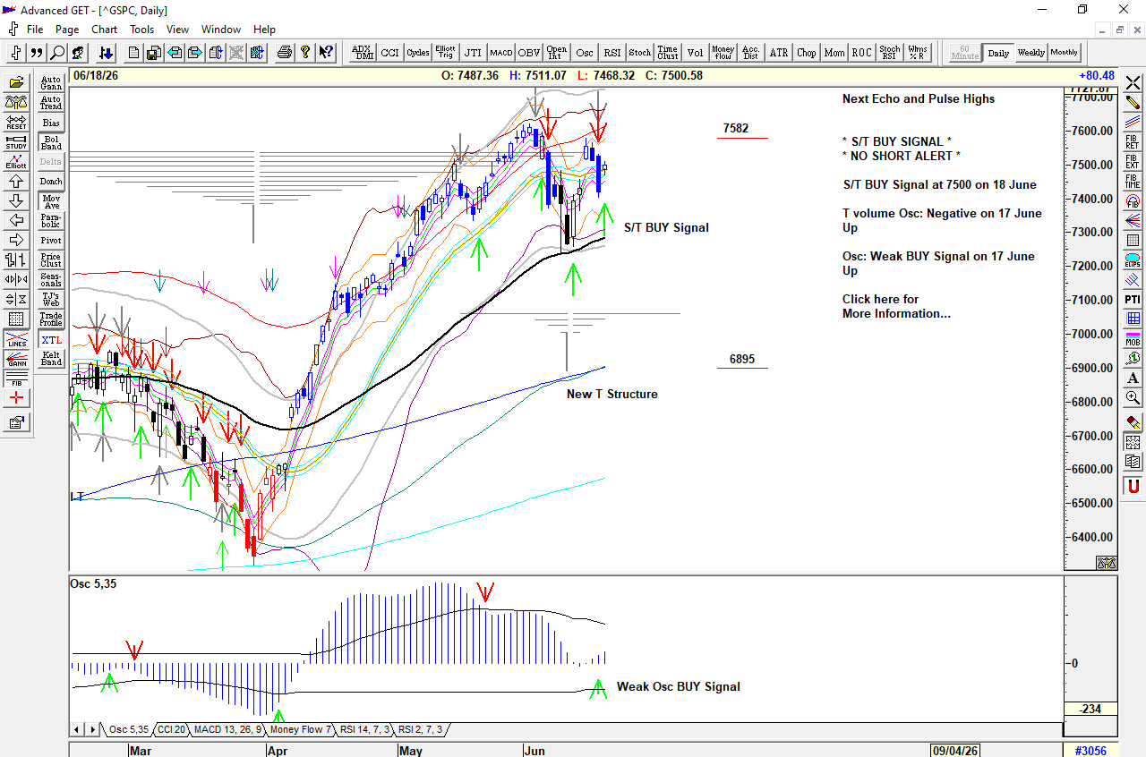Toggle the Pivot study
This screenshot has width=1146, height=757.
51,241
